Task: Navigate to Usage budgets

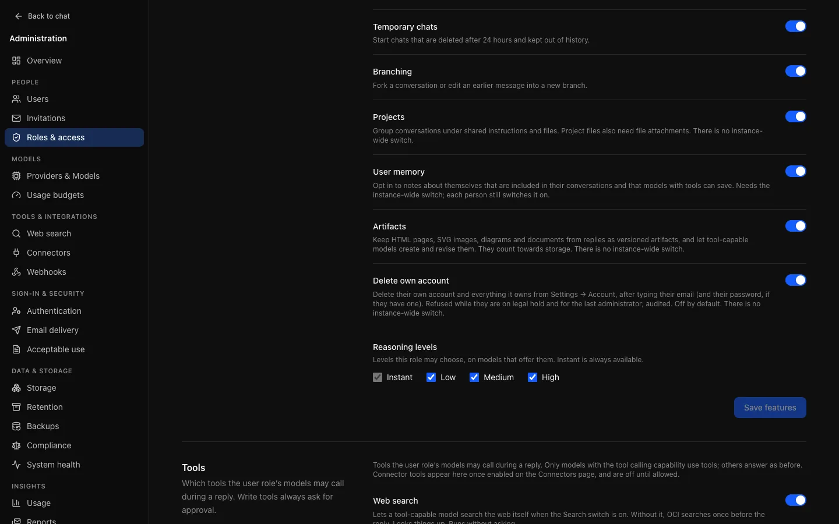Action: (x=74, y=195)
